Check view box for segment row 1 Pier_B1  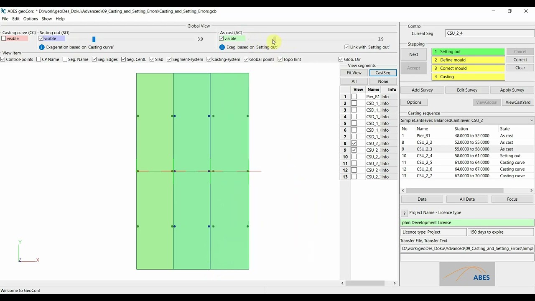coord(354,97)
